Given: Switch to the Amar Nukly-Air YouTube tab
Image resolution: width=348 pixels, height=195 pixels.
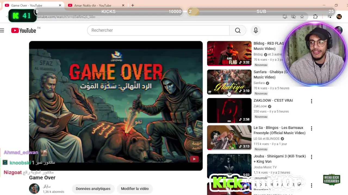Looking at the screenshot, I should coord(93,5).
